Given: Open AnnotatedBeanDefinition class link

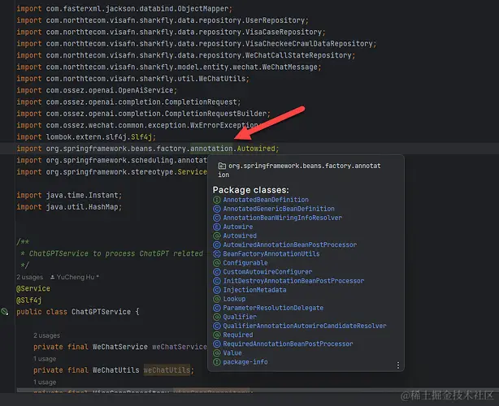Looking at the screenshot, I should [x=266, y=200].
